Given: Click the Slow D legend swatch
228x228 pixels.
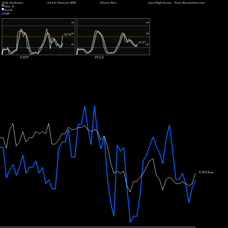Looking at the screenshot, I should 3,6.
